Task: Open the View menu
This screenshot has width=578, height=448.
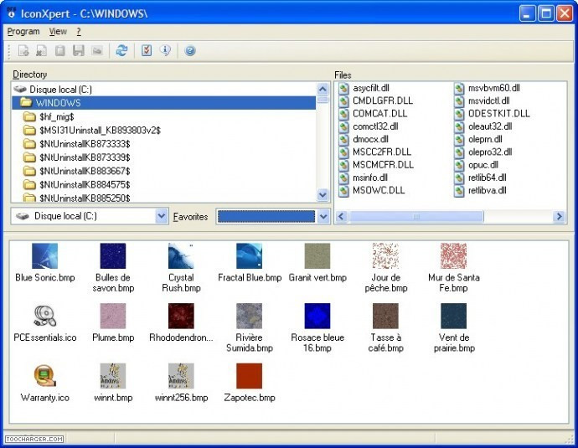Action: [x=58, y=32]
